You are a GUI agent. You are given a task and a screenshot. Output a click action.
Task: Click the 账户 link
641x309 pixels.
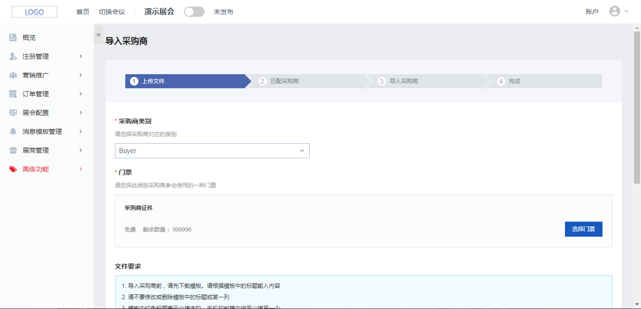click(592, 12)
